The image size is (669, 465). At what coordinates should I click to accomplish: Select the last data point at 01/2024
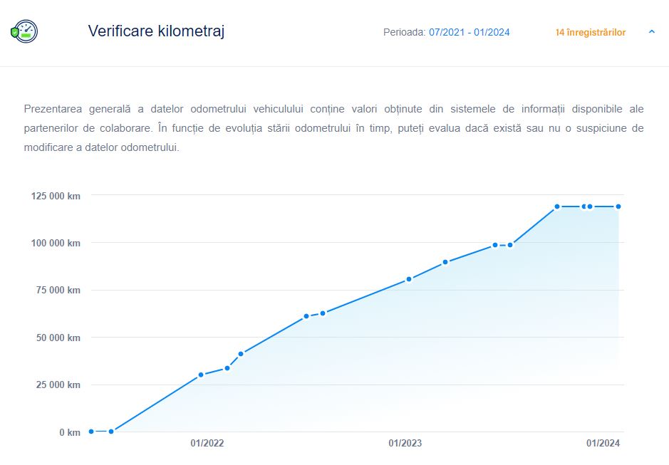coord(618,207)
